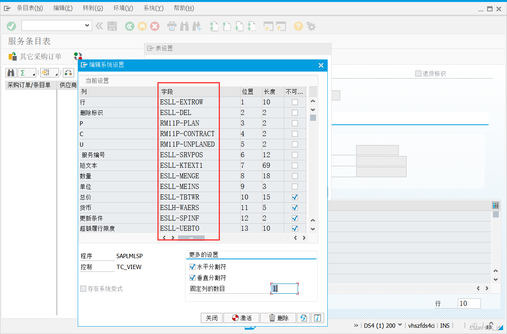Click the table settings grid icon at right
The height and width of the screenshot is (334, 507).
click(495, 205)
